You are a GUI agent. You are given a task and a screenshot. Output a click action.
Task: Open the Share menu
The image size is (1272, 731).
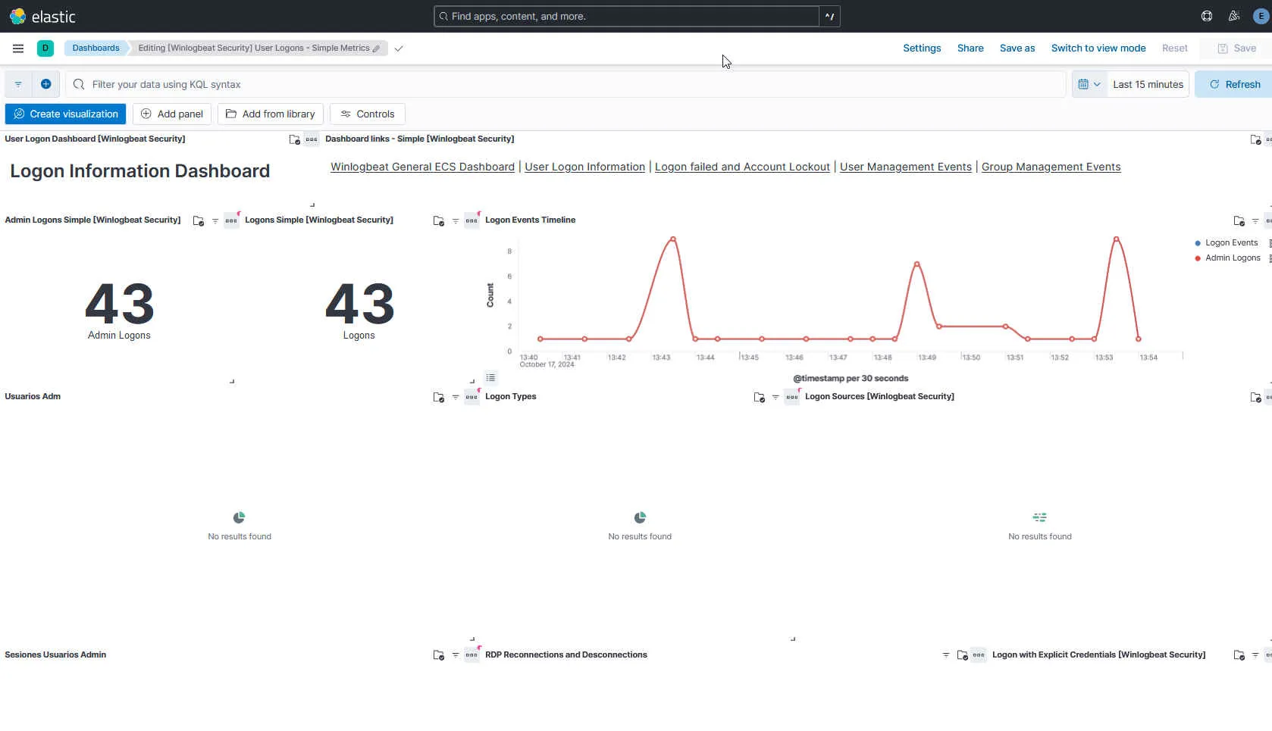[x=970, y=48]
